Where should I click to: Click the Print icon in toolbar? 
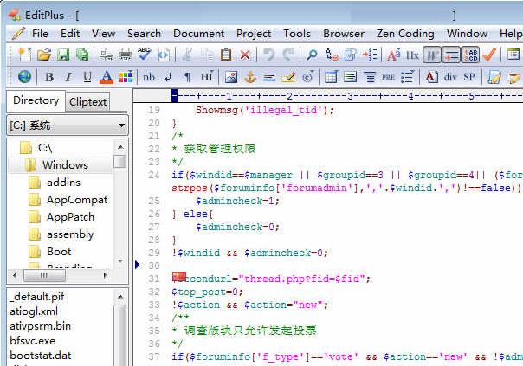coord(126,55)
